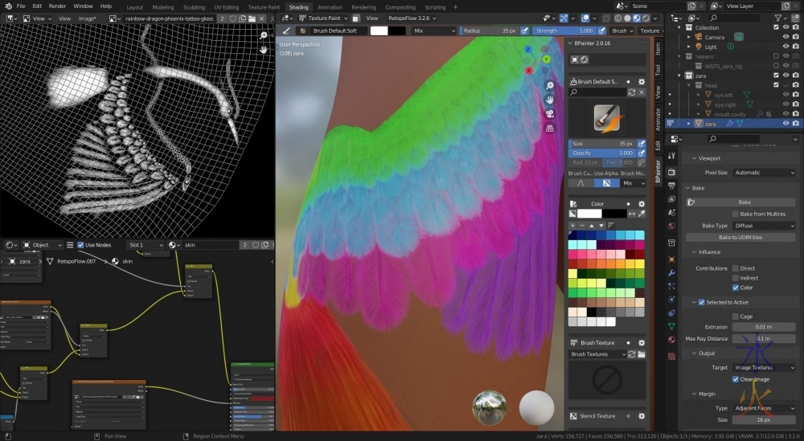Viewport: 804px width, 441px height.
Task: Switch to the Sculpting workspace tab
Action: (194, 7)
